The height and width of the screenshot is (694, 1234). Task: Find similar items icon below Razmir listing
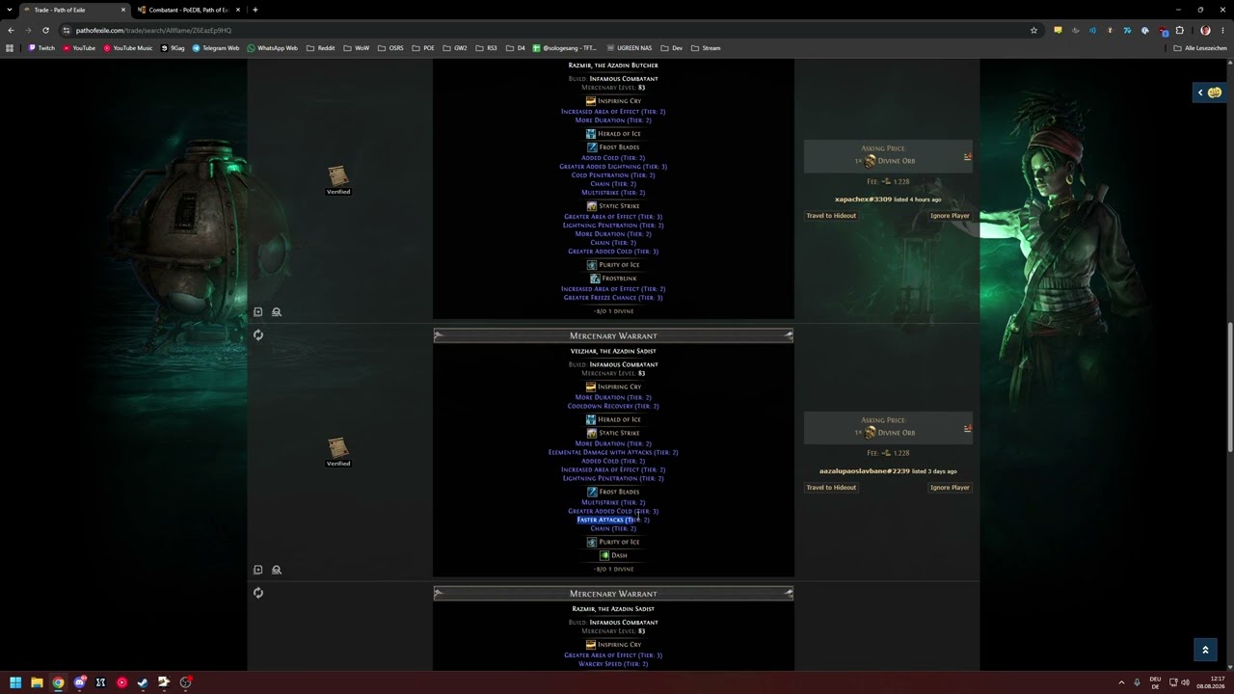tap(277, 311)
